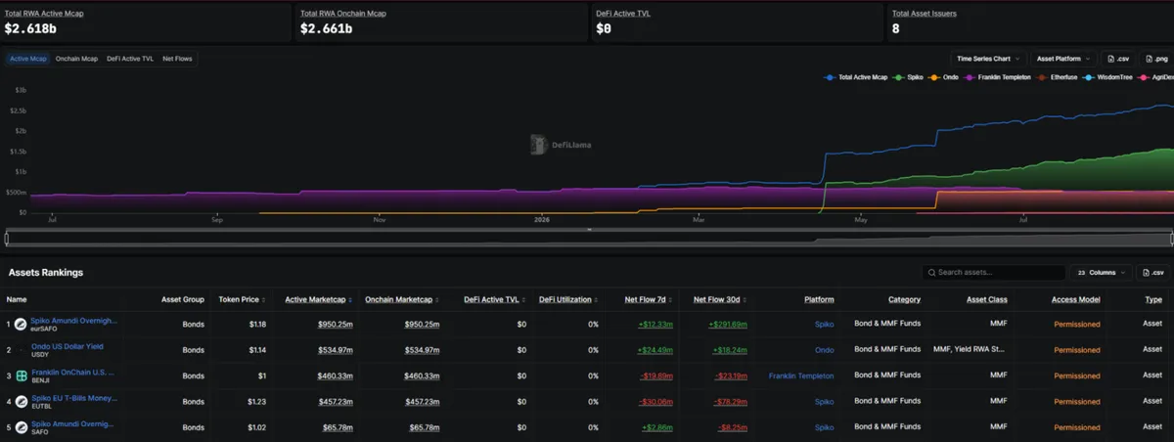The height and width of the screenshot is (442, 1174).
Task: Sort table by Asset Class column header
Action: click(987, 299)
